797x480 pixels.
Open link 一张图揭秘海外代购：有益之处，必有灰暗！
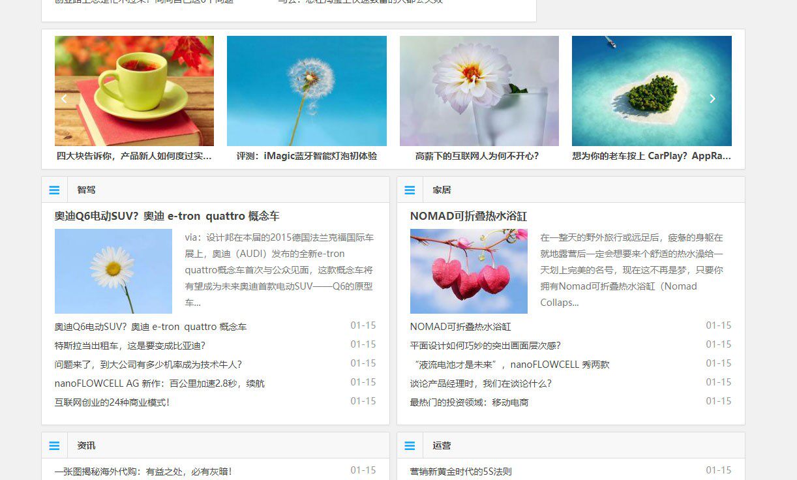tap(144, 471)
